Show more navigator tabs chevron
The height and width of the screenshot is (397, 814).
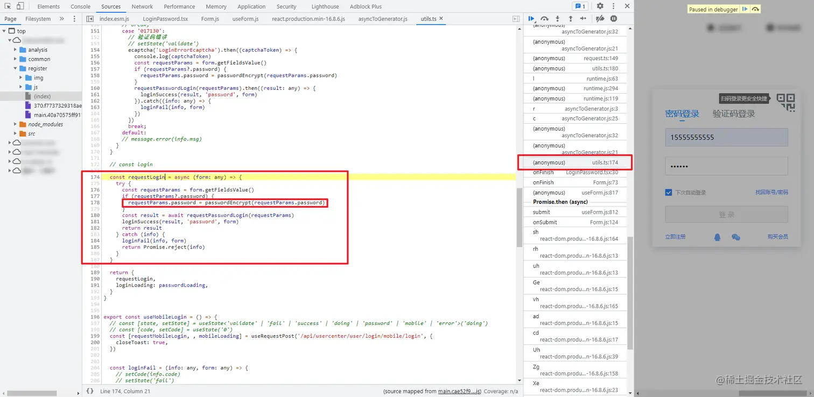tap(61, 19)
